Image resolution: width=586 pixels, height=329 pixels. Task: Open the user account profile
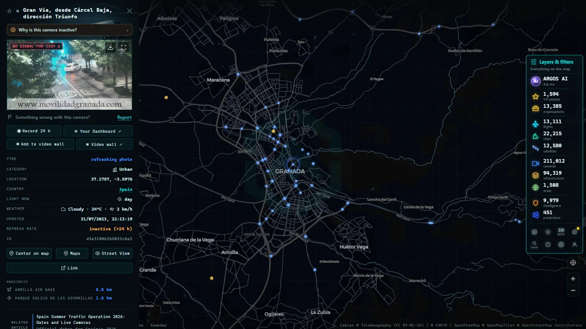pyautogui.click(x=574, y=245)
